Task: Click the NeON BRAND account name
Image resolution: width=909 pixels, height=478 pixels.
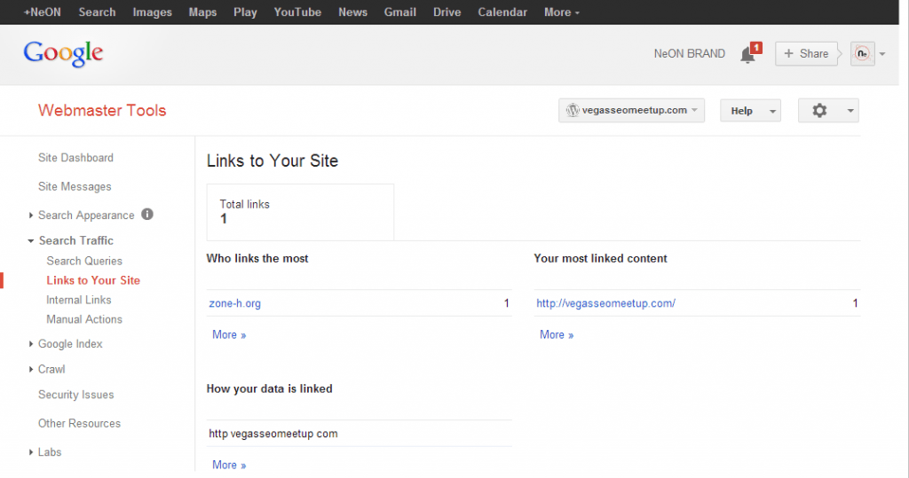Action: [689, 54]
